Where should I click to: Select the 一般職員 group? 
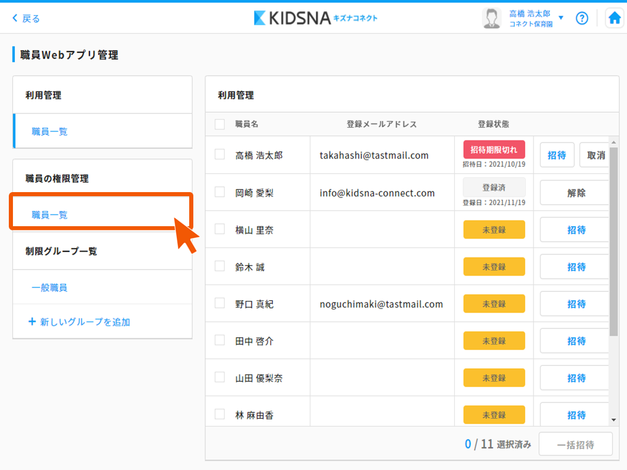tap(49, 288)
